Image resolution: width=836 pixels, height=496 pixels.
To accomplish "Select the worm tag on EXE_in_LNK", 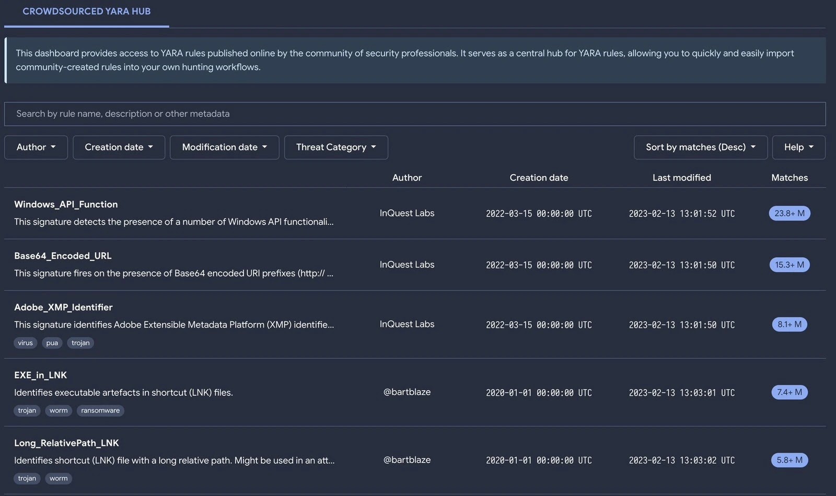I will [x=59, y=410].
